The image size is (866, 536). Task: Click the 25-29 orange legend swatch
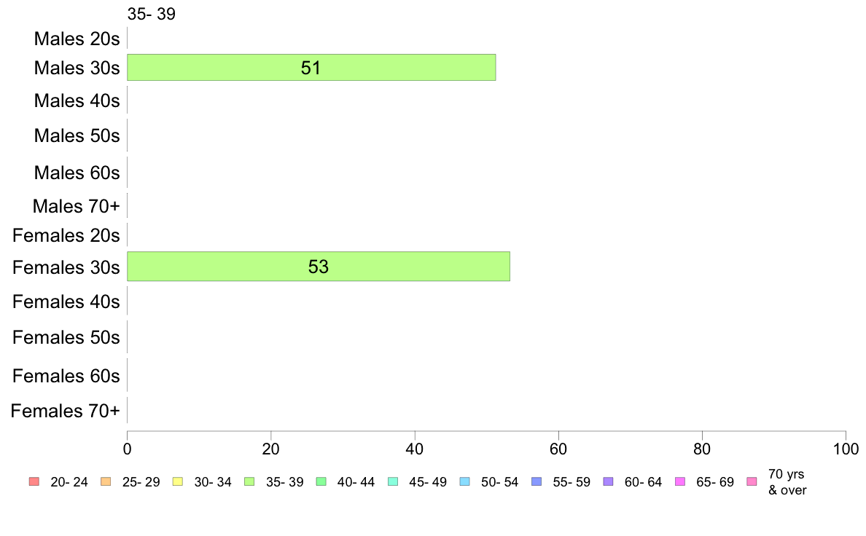[106, 481]
